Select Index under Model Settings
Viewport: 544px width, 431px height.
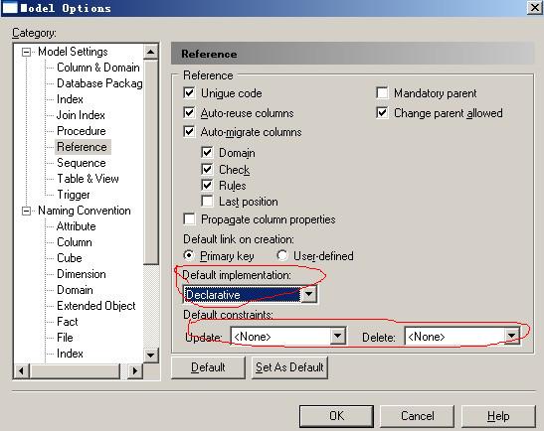[70, 99]
